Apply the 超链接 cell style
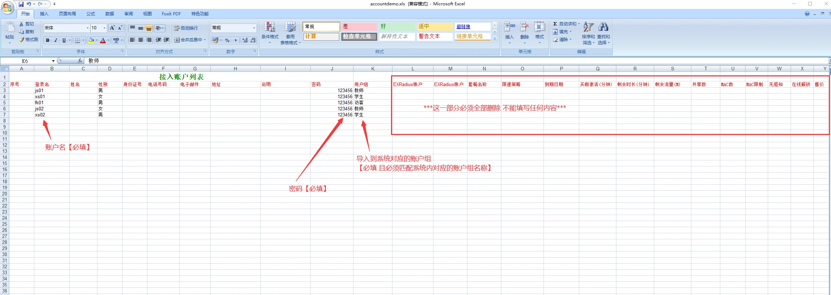This screenshot has height=295, width=831. point(472,26)
